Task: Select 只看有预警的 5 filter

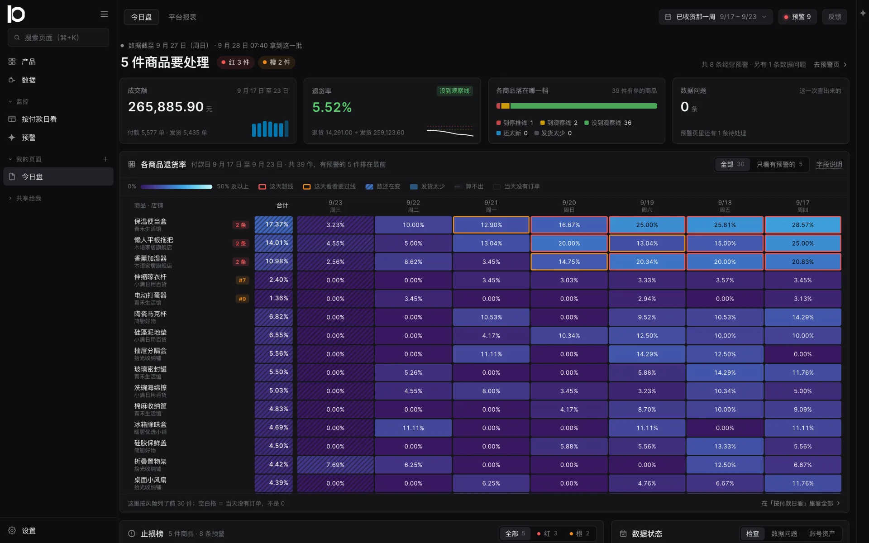Action: click(x=779, y=164)
